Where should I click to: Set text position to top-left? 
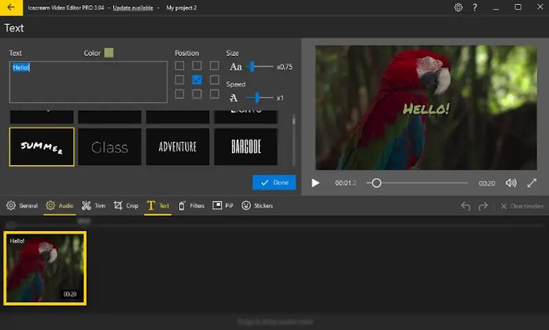click(180, 66)
